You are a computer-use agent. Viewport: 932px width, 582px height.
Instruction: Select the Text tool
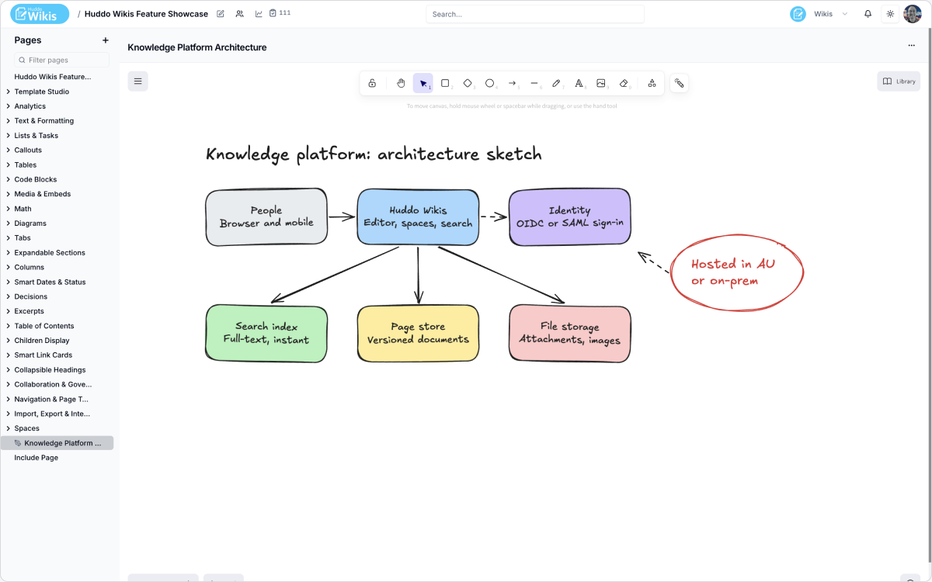click(x=579, y=83)
